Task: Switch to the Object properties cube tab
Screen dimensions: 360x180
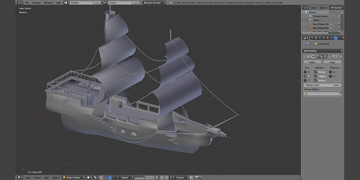Action: [328, 38]
